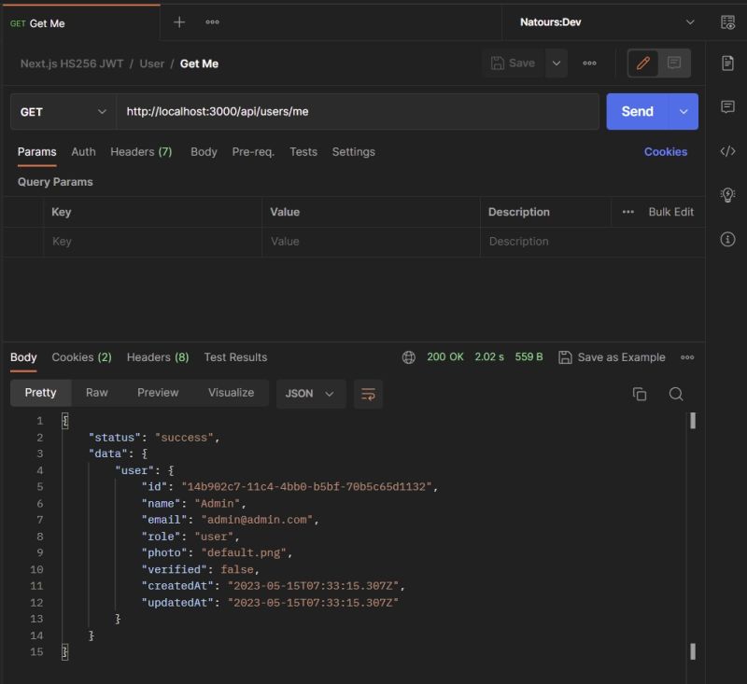Copy the response body using copy icon

[639, 394]
